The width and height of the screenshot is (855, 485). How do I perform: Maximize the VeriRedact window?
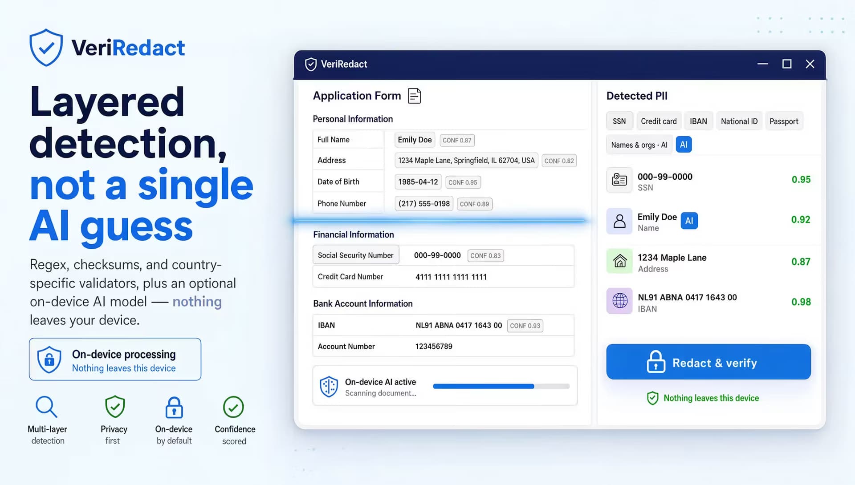coord(787,64)
